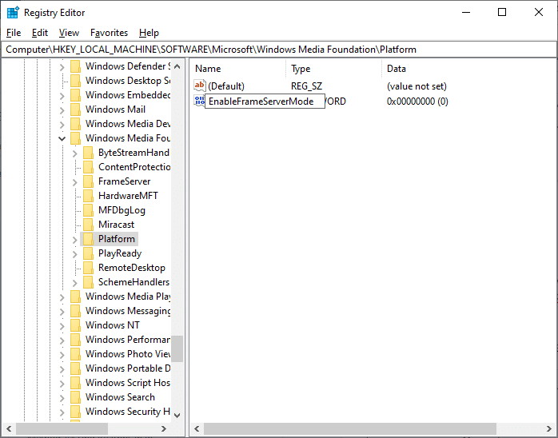The image size is (558, 438).
Task: Click tree pane scroll down arrow
Action: 177,416
